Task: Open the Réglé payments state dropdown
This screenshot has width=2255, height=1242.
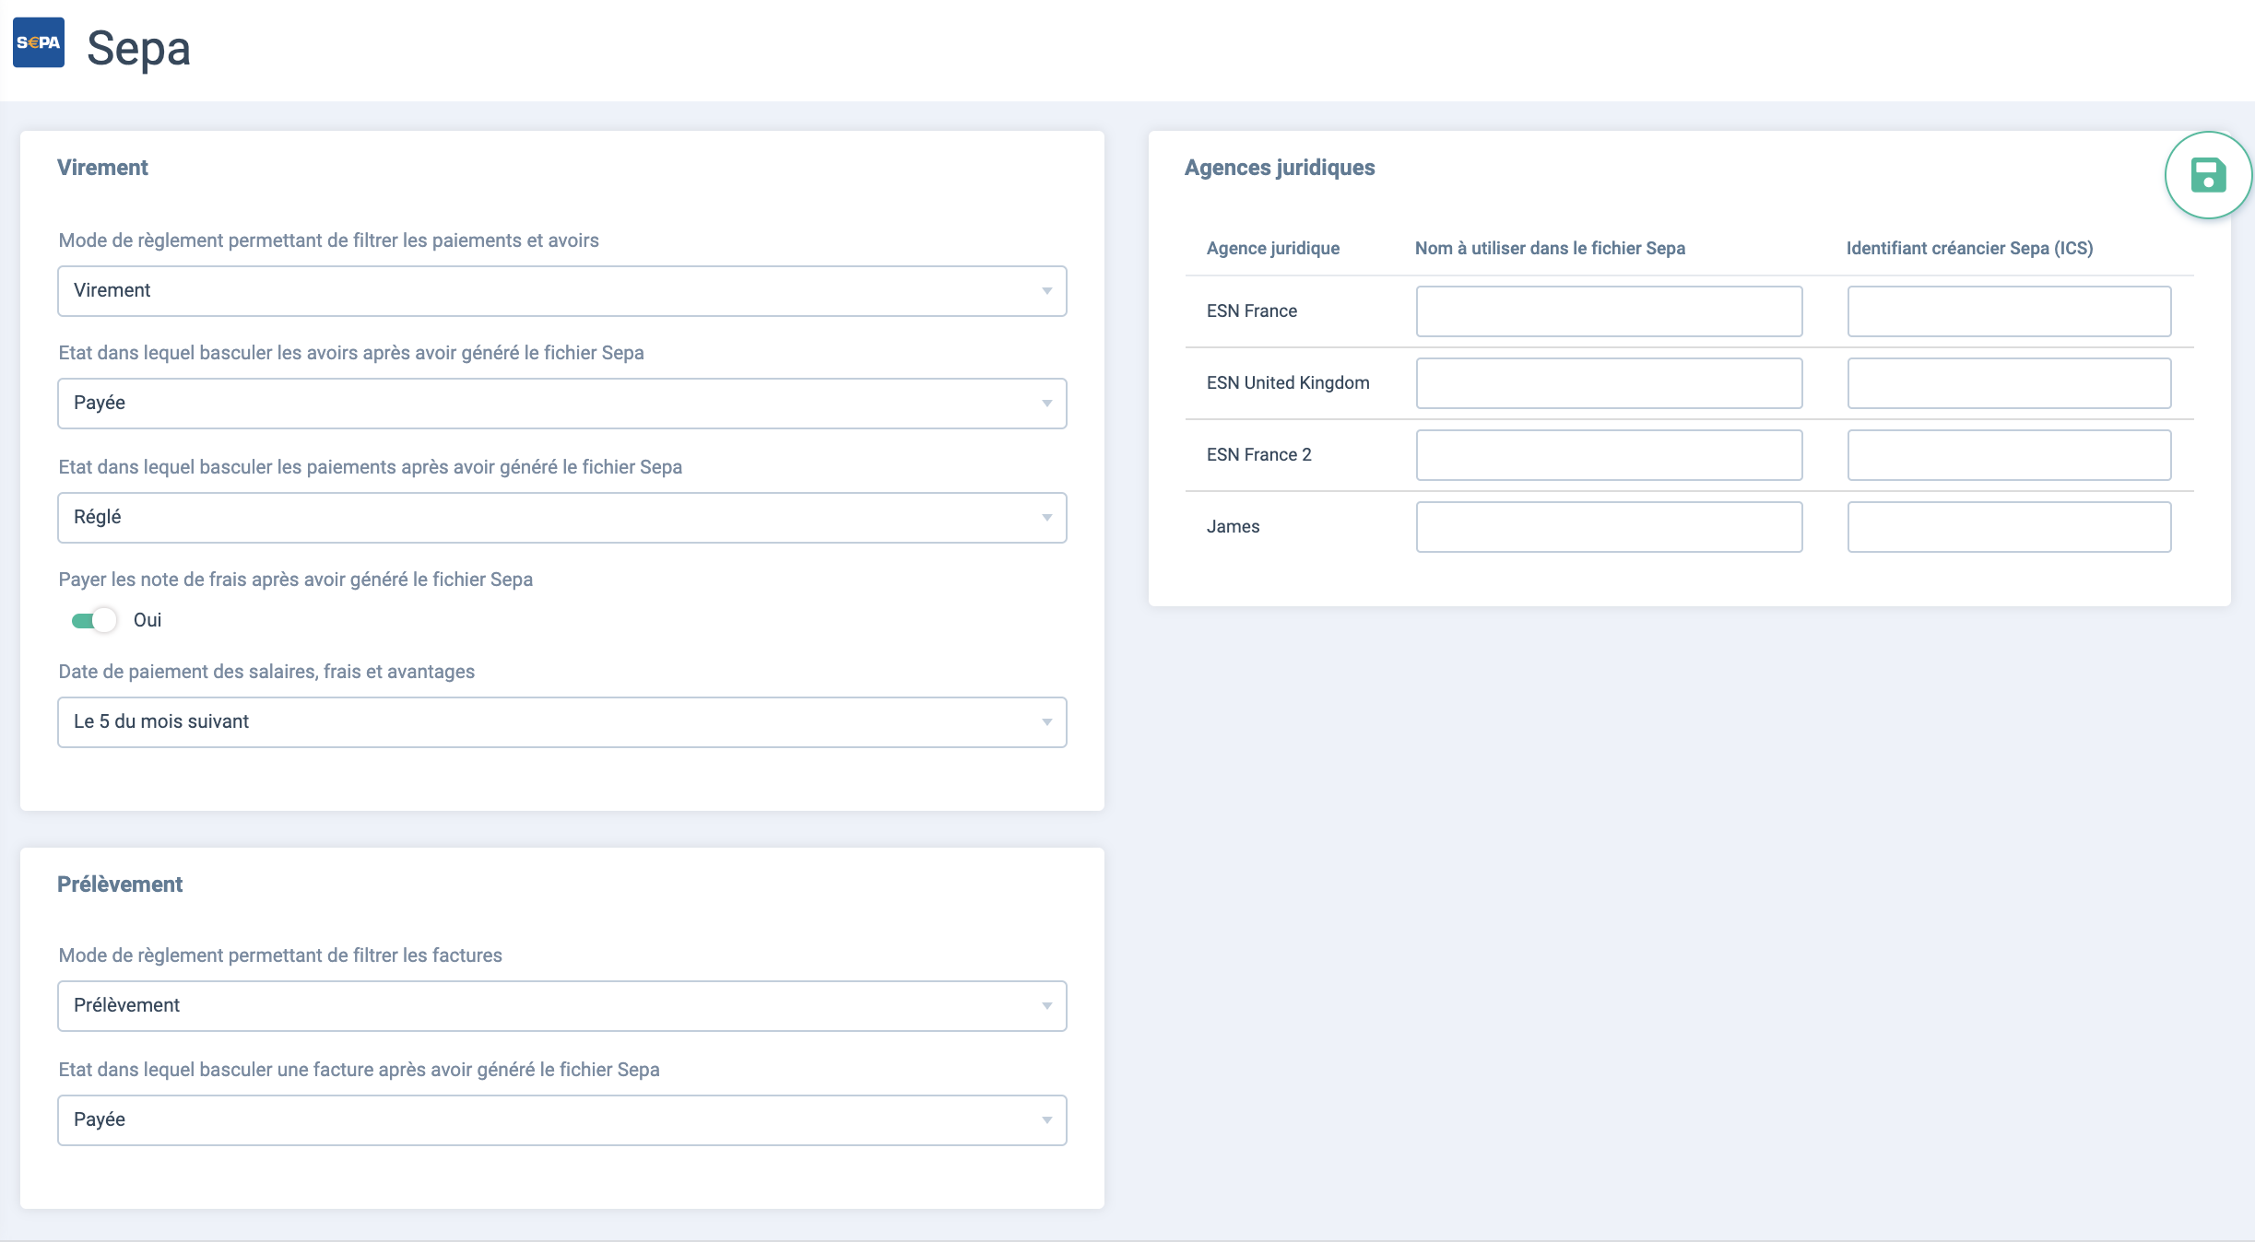Action: point(561,518)
